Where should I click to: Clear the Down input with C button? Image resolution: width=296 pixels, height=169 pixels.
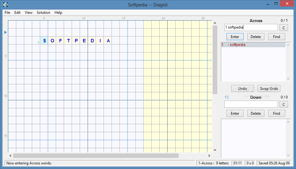tap(283, 104)
